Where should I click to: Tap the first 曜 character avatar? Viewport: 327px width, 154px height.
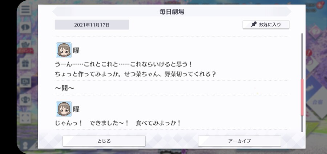point(64,50)
